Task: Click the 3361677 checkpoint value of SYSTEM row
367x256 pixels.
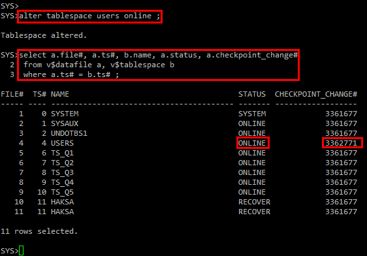Action: point(342,114)
